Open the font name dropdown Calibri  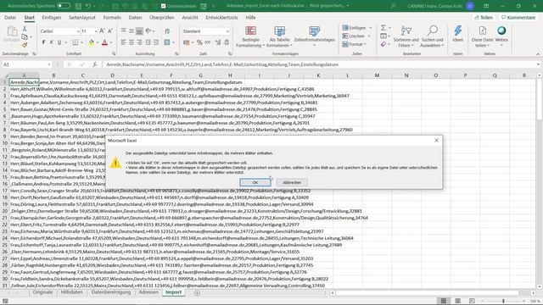click(x=78, y=31)
